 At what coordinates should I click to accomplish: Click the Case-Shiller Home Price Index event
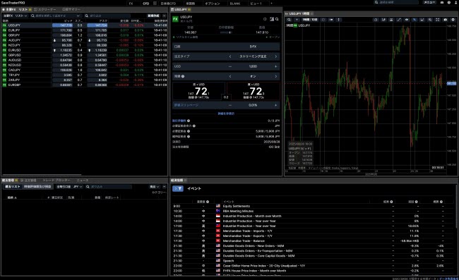264,266
